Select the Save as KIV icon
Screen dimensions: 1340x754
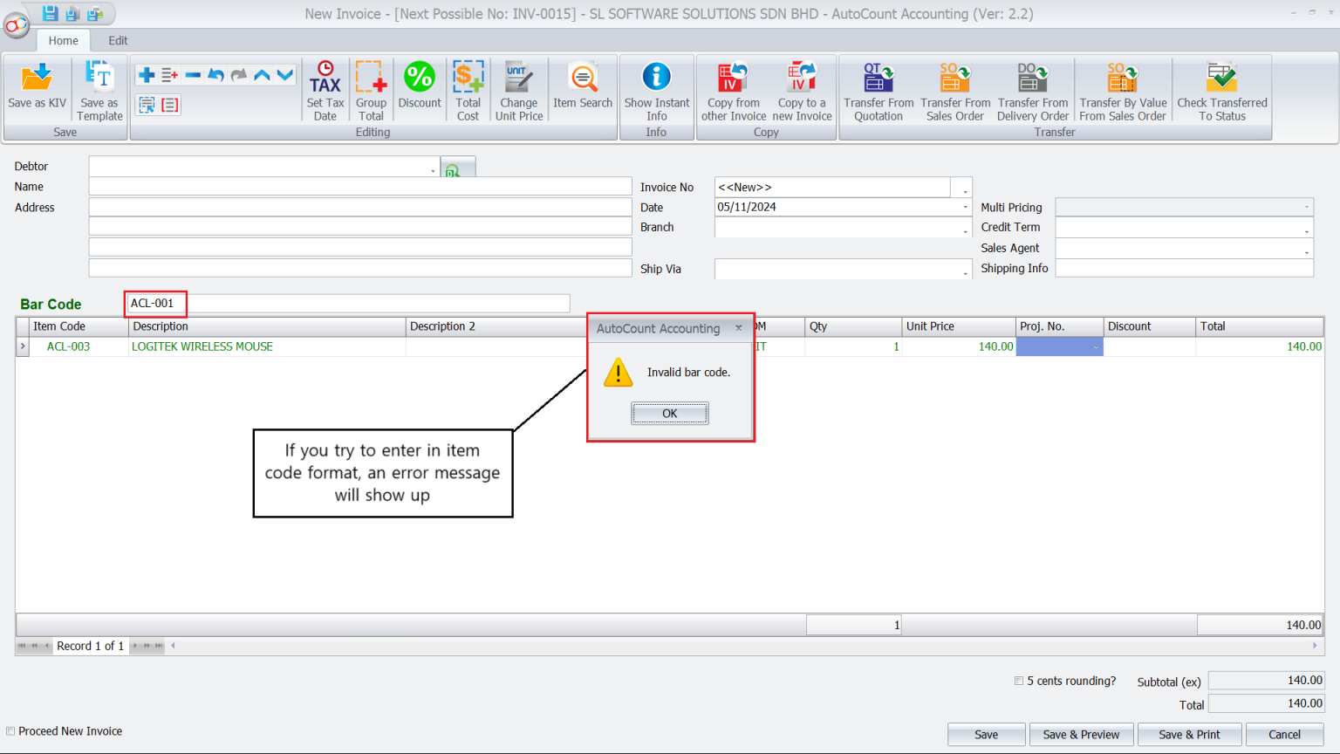coord(36,87)
